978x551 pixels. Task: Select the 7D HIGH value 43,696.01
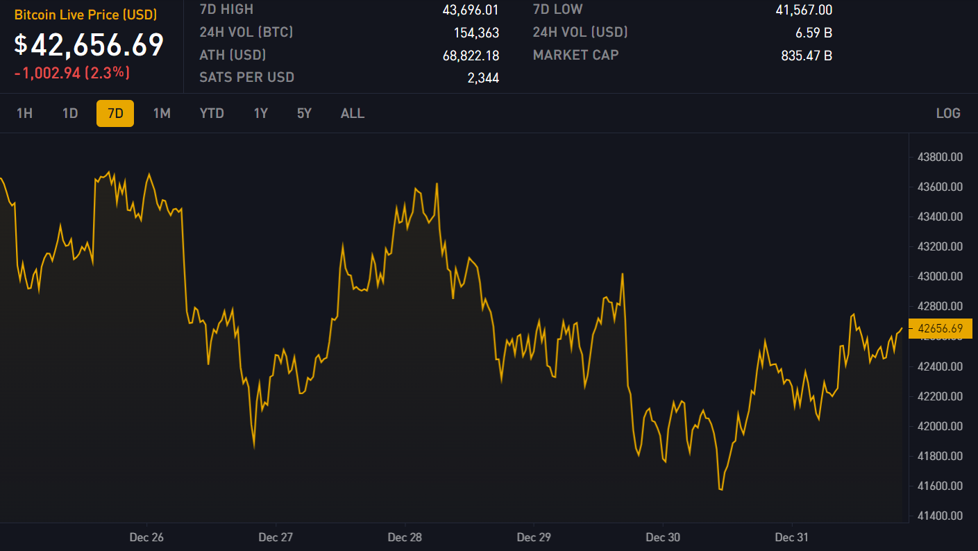pyautogui.click(x=471, y=10)
